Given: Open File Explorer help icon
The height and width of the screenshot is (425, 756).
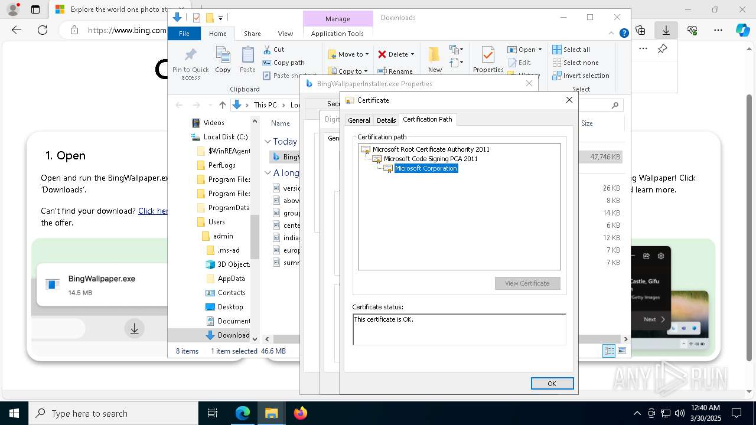Looking at the screenshot, I should 624,34.
